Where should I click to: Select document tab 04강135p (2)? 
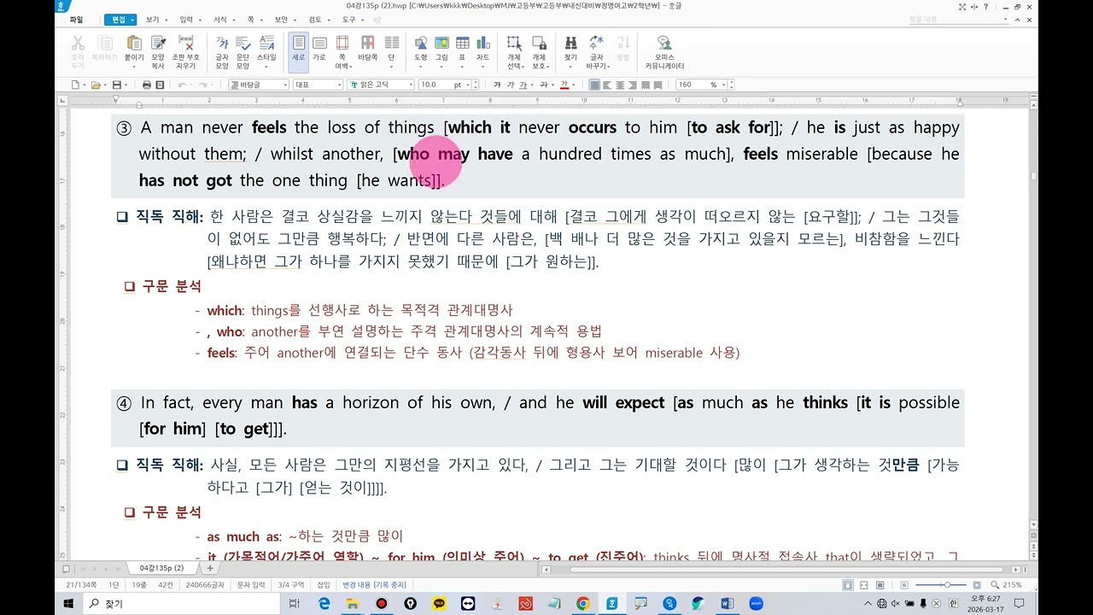pyautogui.click(x=162, y=568)
